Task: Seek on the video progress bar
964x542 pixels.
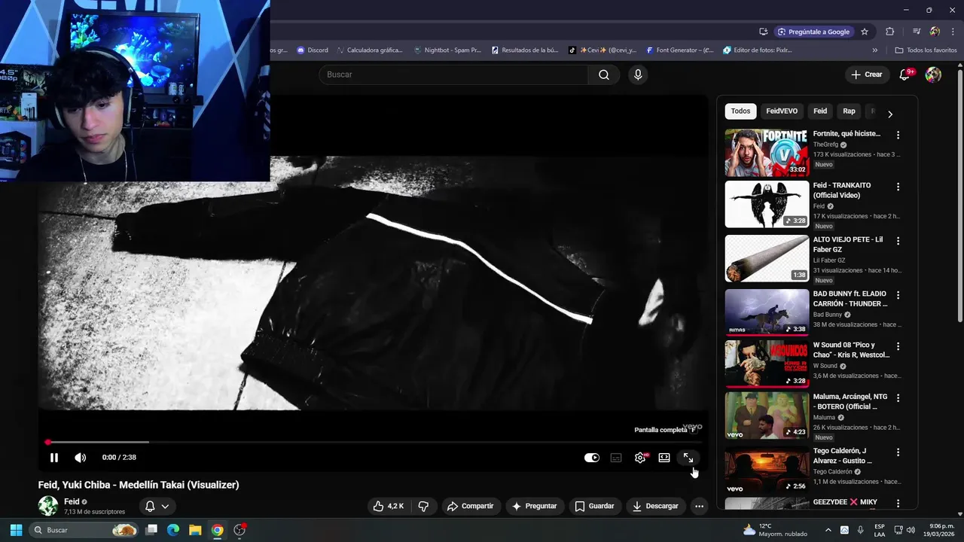Action: 373,443
